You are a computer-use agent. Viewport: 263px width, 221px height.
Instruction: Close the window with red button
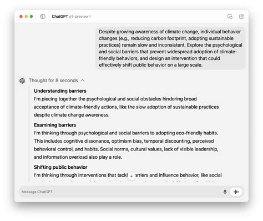pyautogui.click(x=21, y=17)
